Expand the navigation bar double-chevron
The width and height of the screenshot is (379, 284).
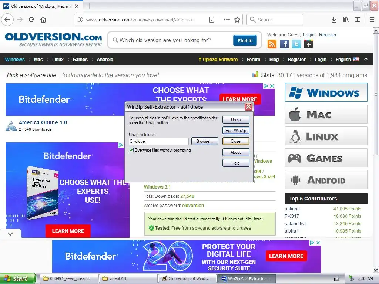(x=366, y=59)
